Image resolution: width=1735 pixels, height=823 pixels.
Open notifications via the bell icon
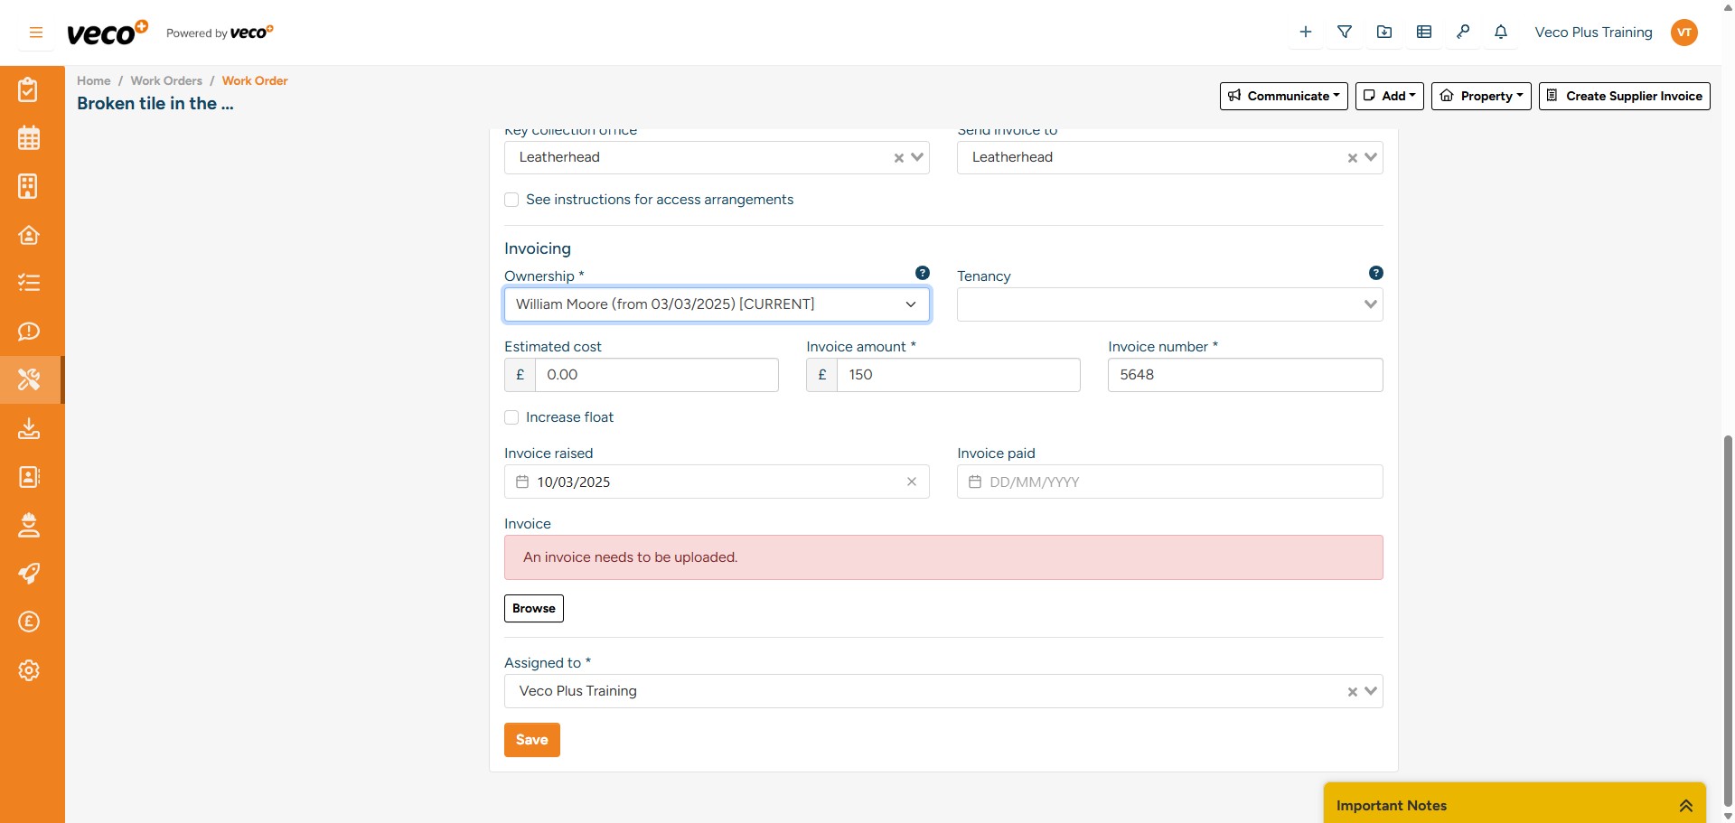pyautogui.click(x=1501, y=32)
